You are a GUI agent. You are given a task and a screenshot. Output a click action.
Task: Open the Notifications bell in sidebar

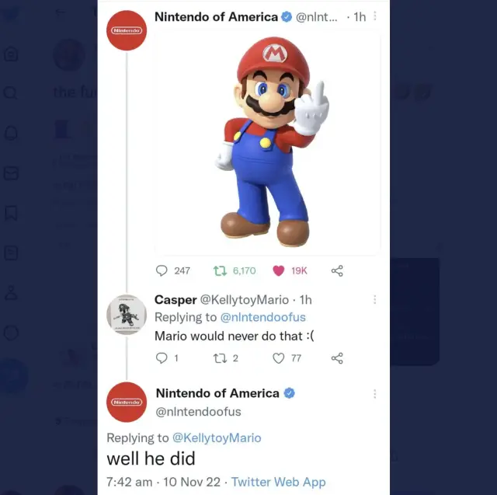click(x=11, y=133)
